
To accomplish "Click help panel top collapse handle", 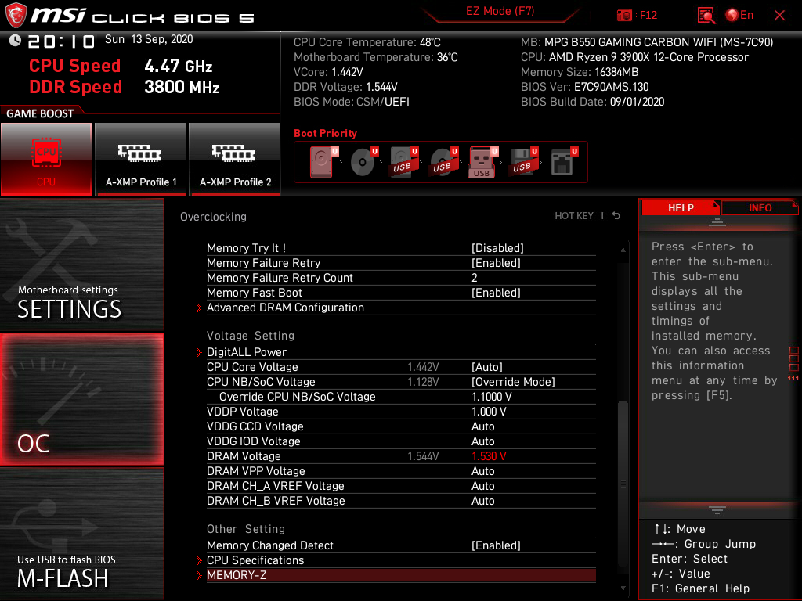I will [x=717, y=222].
